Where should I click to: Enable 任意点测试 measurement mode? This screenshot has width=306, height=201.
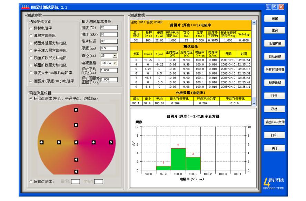[x=31, y=181]
